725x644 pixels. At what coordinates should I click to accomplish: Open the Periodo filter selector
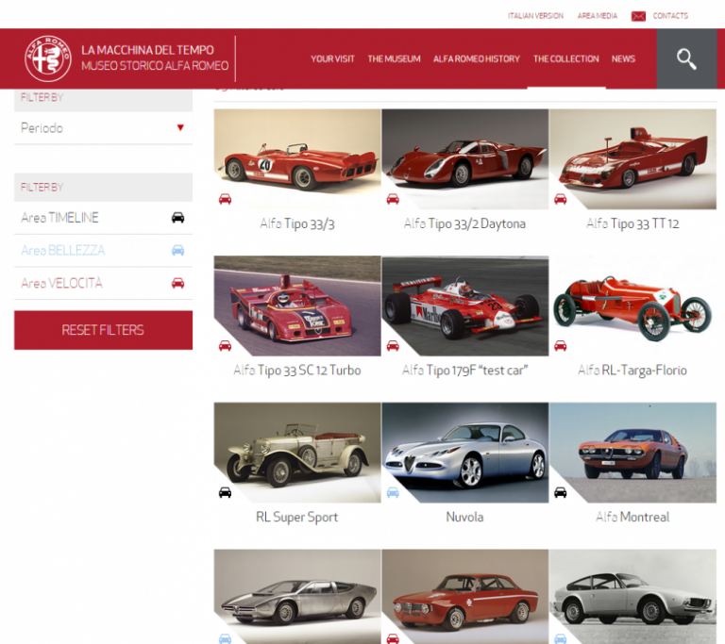tap(94, 128)
